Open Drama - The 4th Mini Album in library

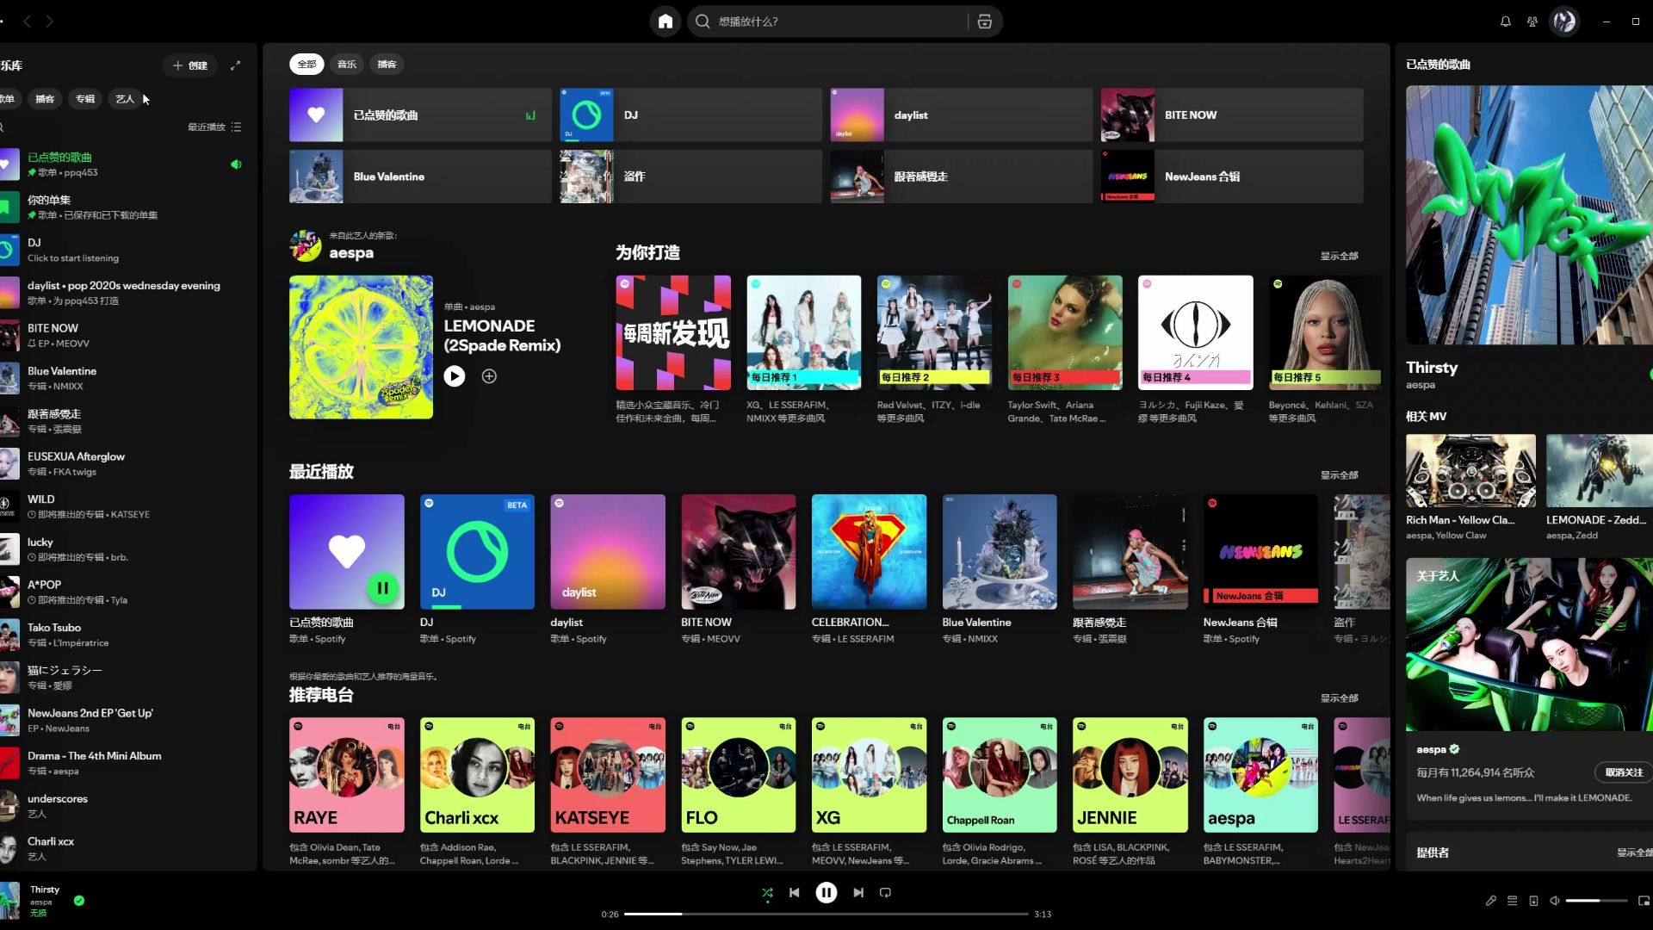[x=125, y=763]
